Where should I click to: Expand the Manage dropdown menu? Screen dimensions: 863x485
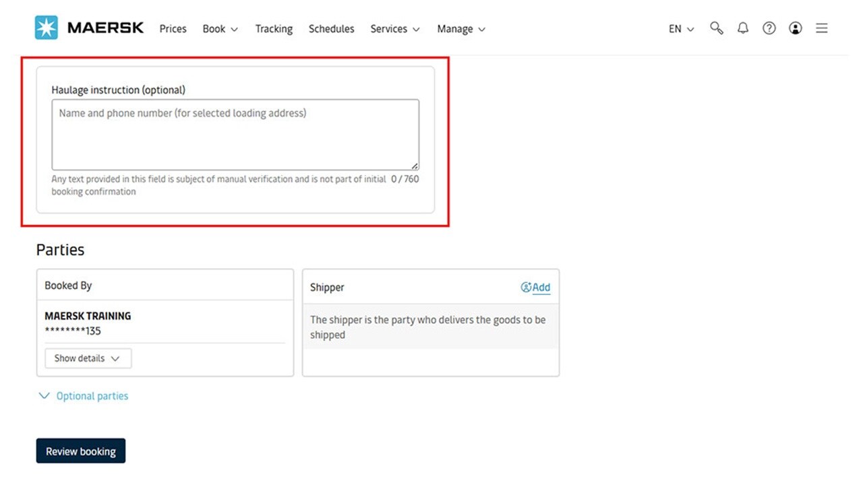pyautogui.click(x=460, y=29)
